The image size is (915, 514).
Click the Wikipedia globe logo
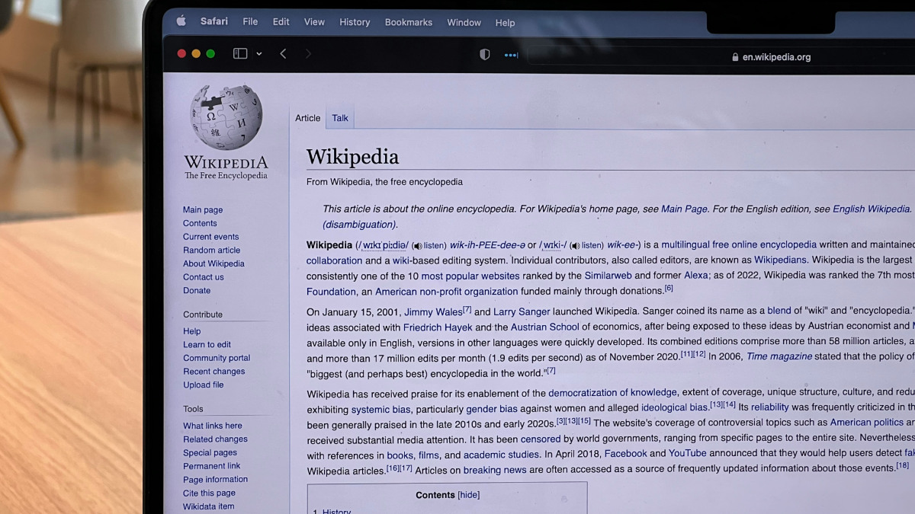[x=226, y=117]
